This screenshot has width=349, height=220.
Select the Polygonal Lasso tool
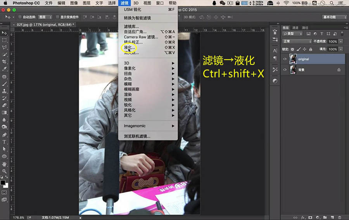click(4, 47)
